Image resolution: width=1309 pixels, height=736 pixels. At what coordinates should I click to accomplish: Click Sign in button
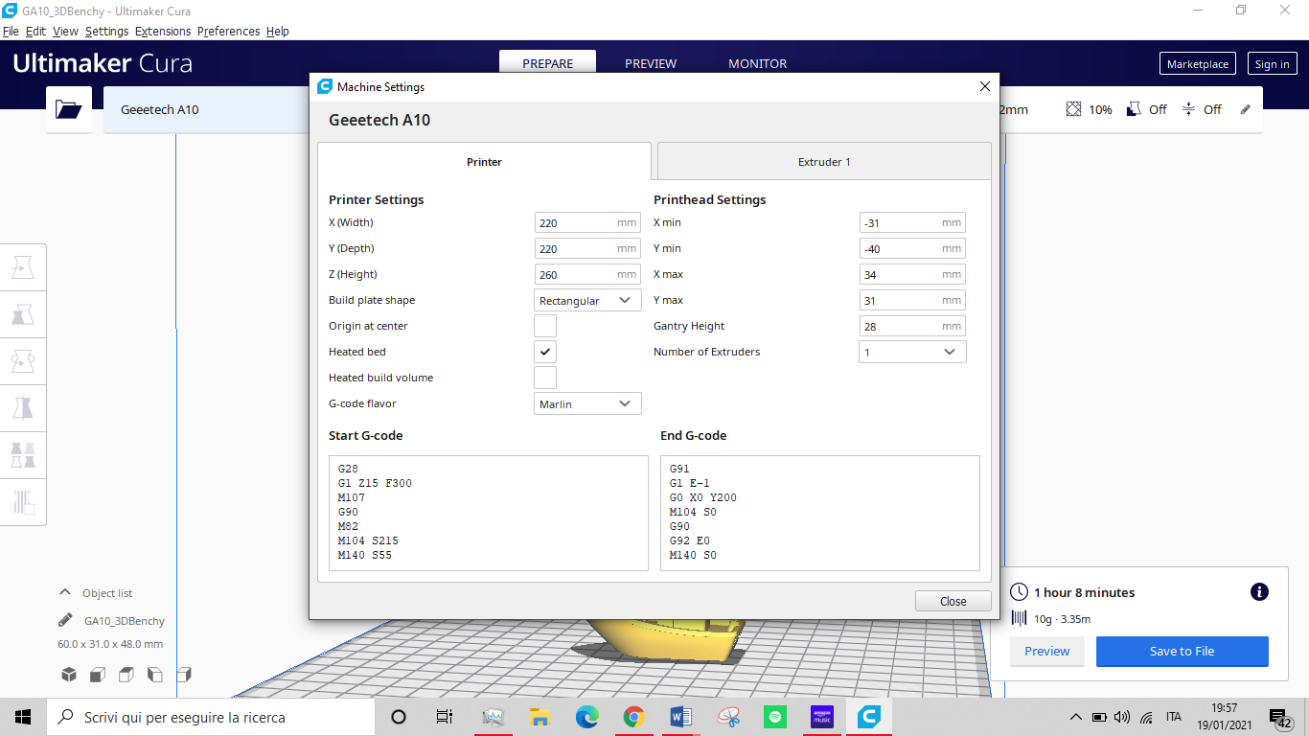pyautogui.click(x=1272, y=64)
